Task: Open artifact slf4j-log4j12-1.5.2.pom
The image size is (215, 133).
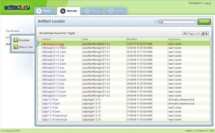Action: [x=54, y=96]
